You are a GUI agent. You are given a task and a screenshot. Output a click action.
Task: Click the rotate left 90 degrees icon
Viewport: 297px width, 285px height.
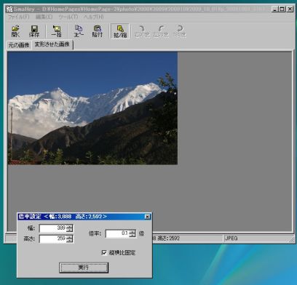(161, 31)
